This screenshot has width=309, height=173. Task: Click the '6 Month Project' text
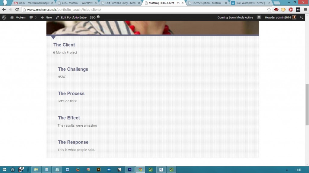tap(65, 52)
